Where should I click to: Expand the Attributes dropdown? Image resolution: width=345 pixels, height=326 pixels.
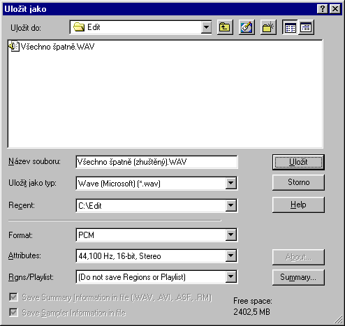(230, 255)
